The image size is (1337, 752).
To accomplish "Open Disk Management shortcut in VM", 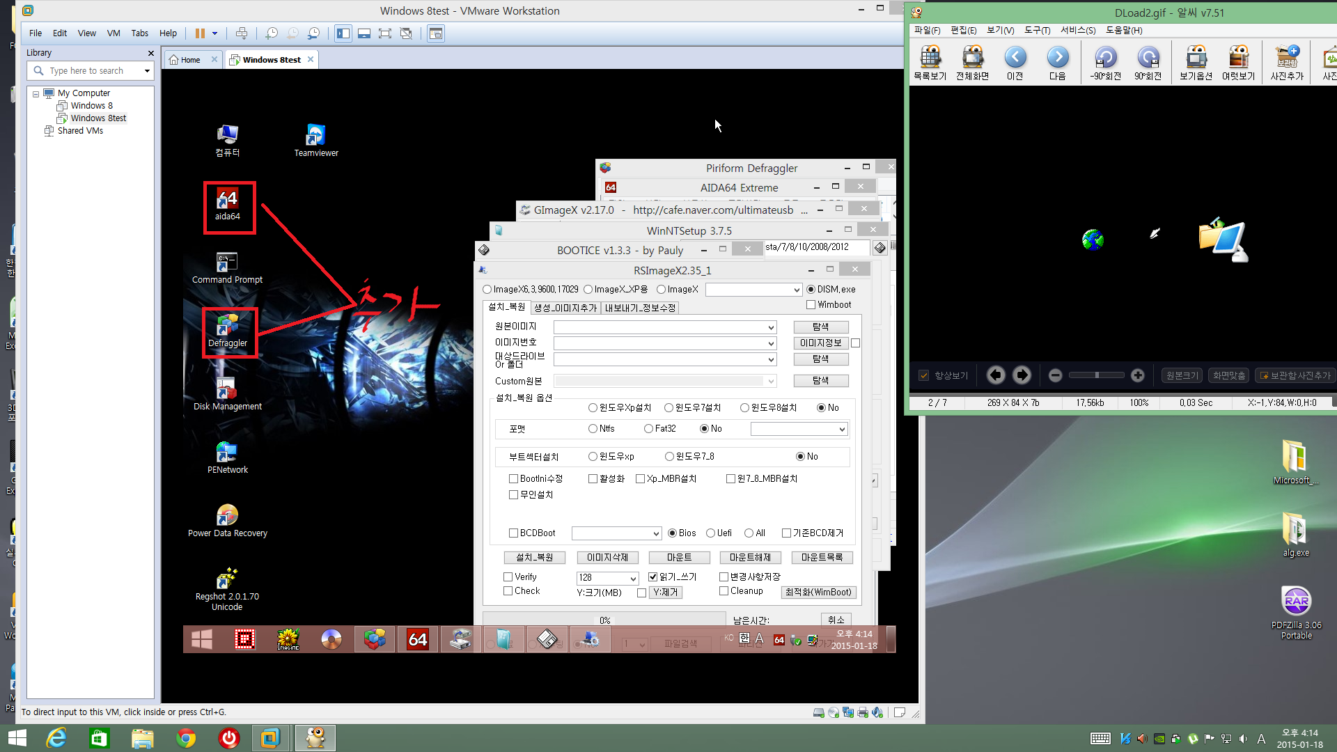I will (x=227, y=395).
